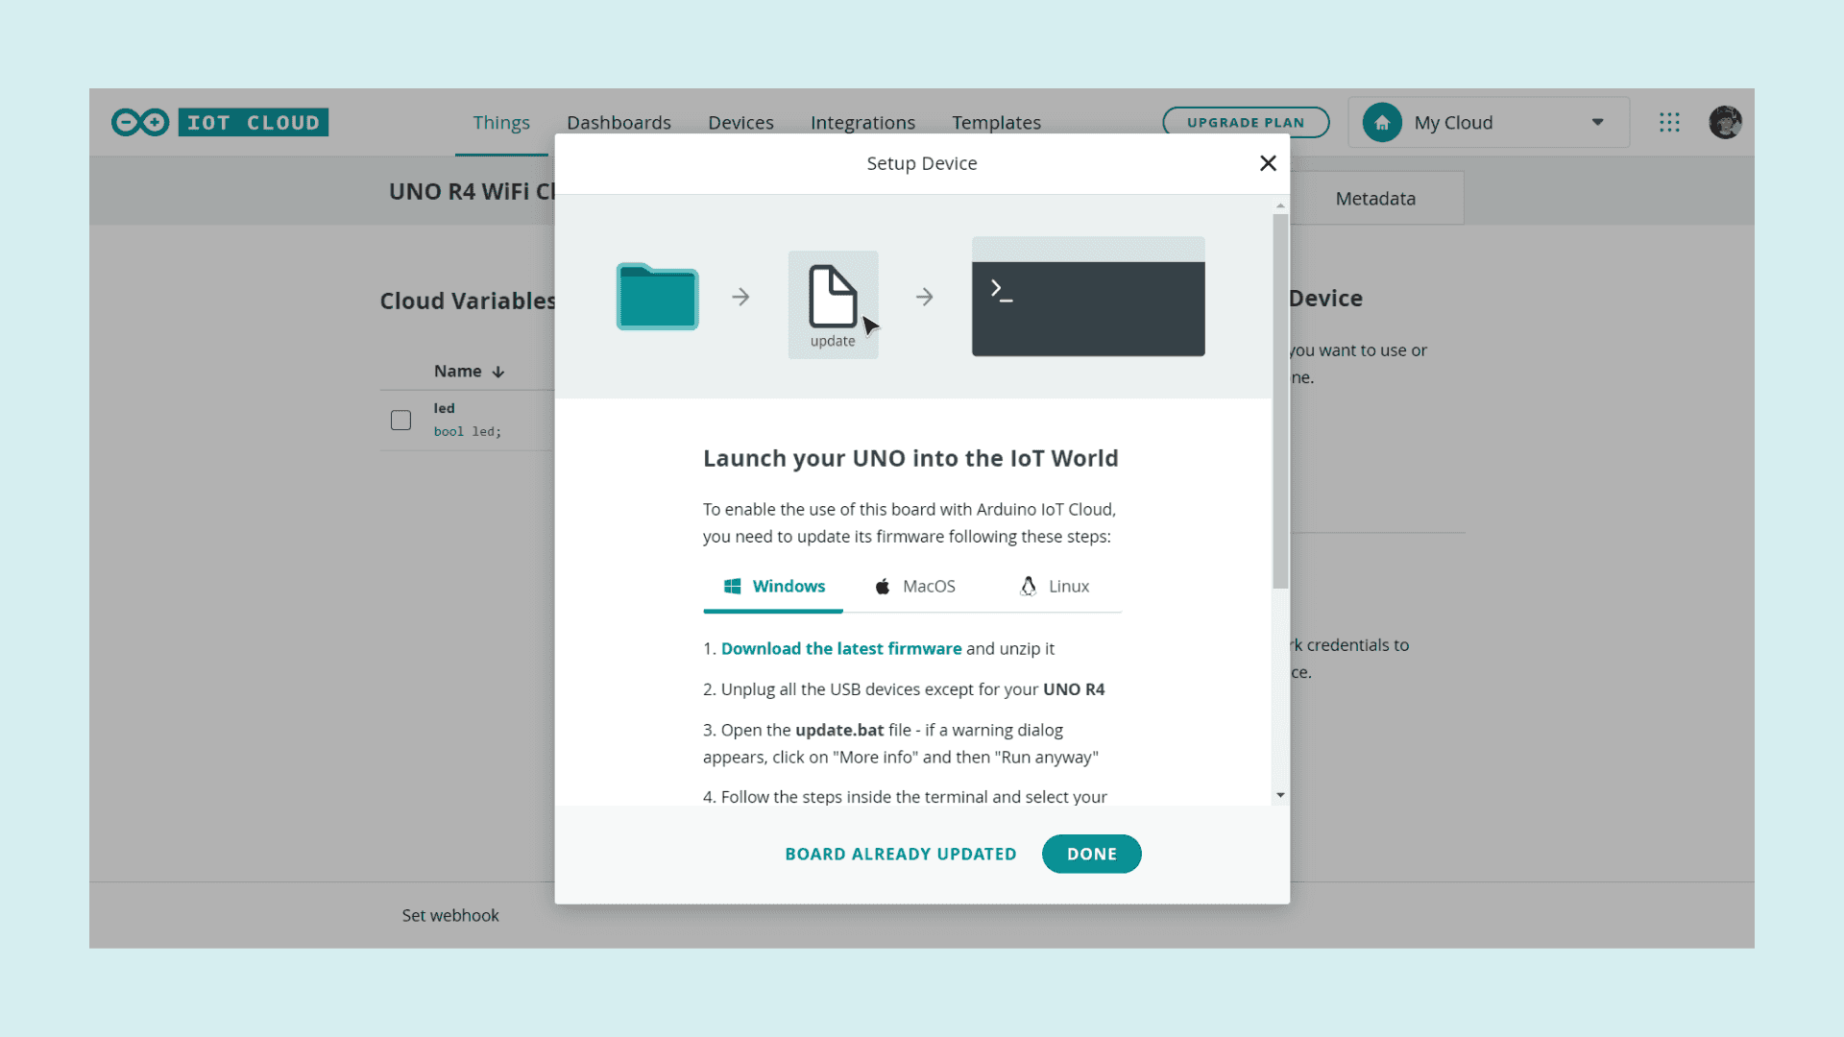Expand the My Cloud dropdown arrow
The image size is (1844, 1037).
1597,122
